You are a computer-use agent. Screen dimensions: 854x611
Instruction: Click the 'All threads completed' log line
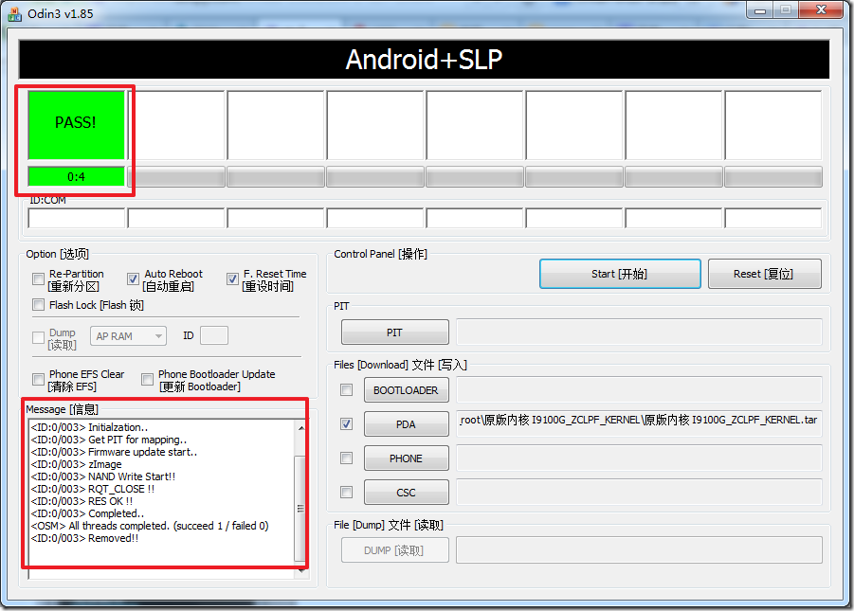coord(150,526)
